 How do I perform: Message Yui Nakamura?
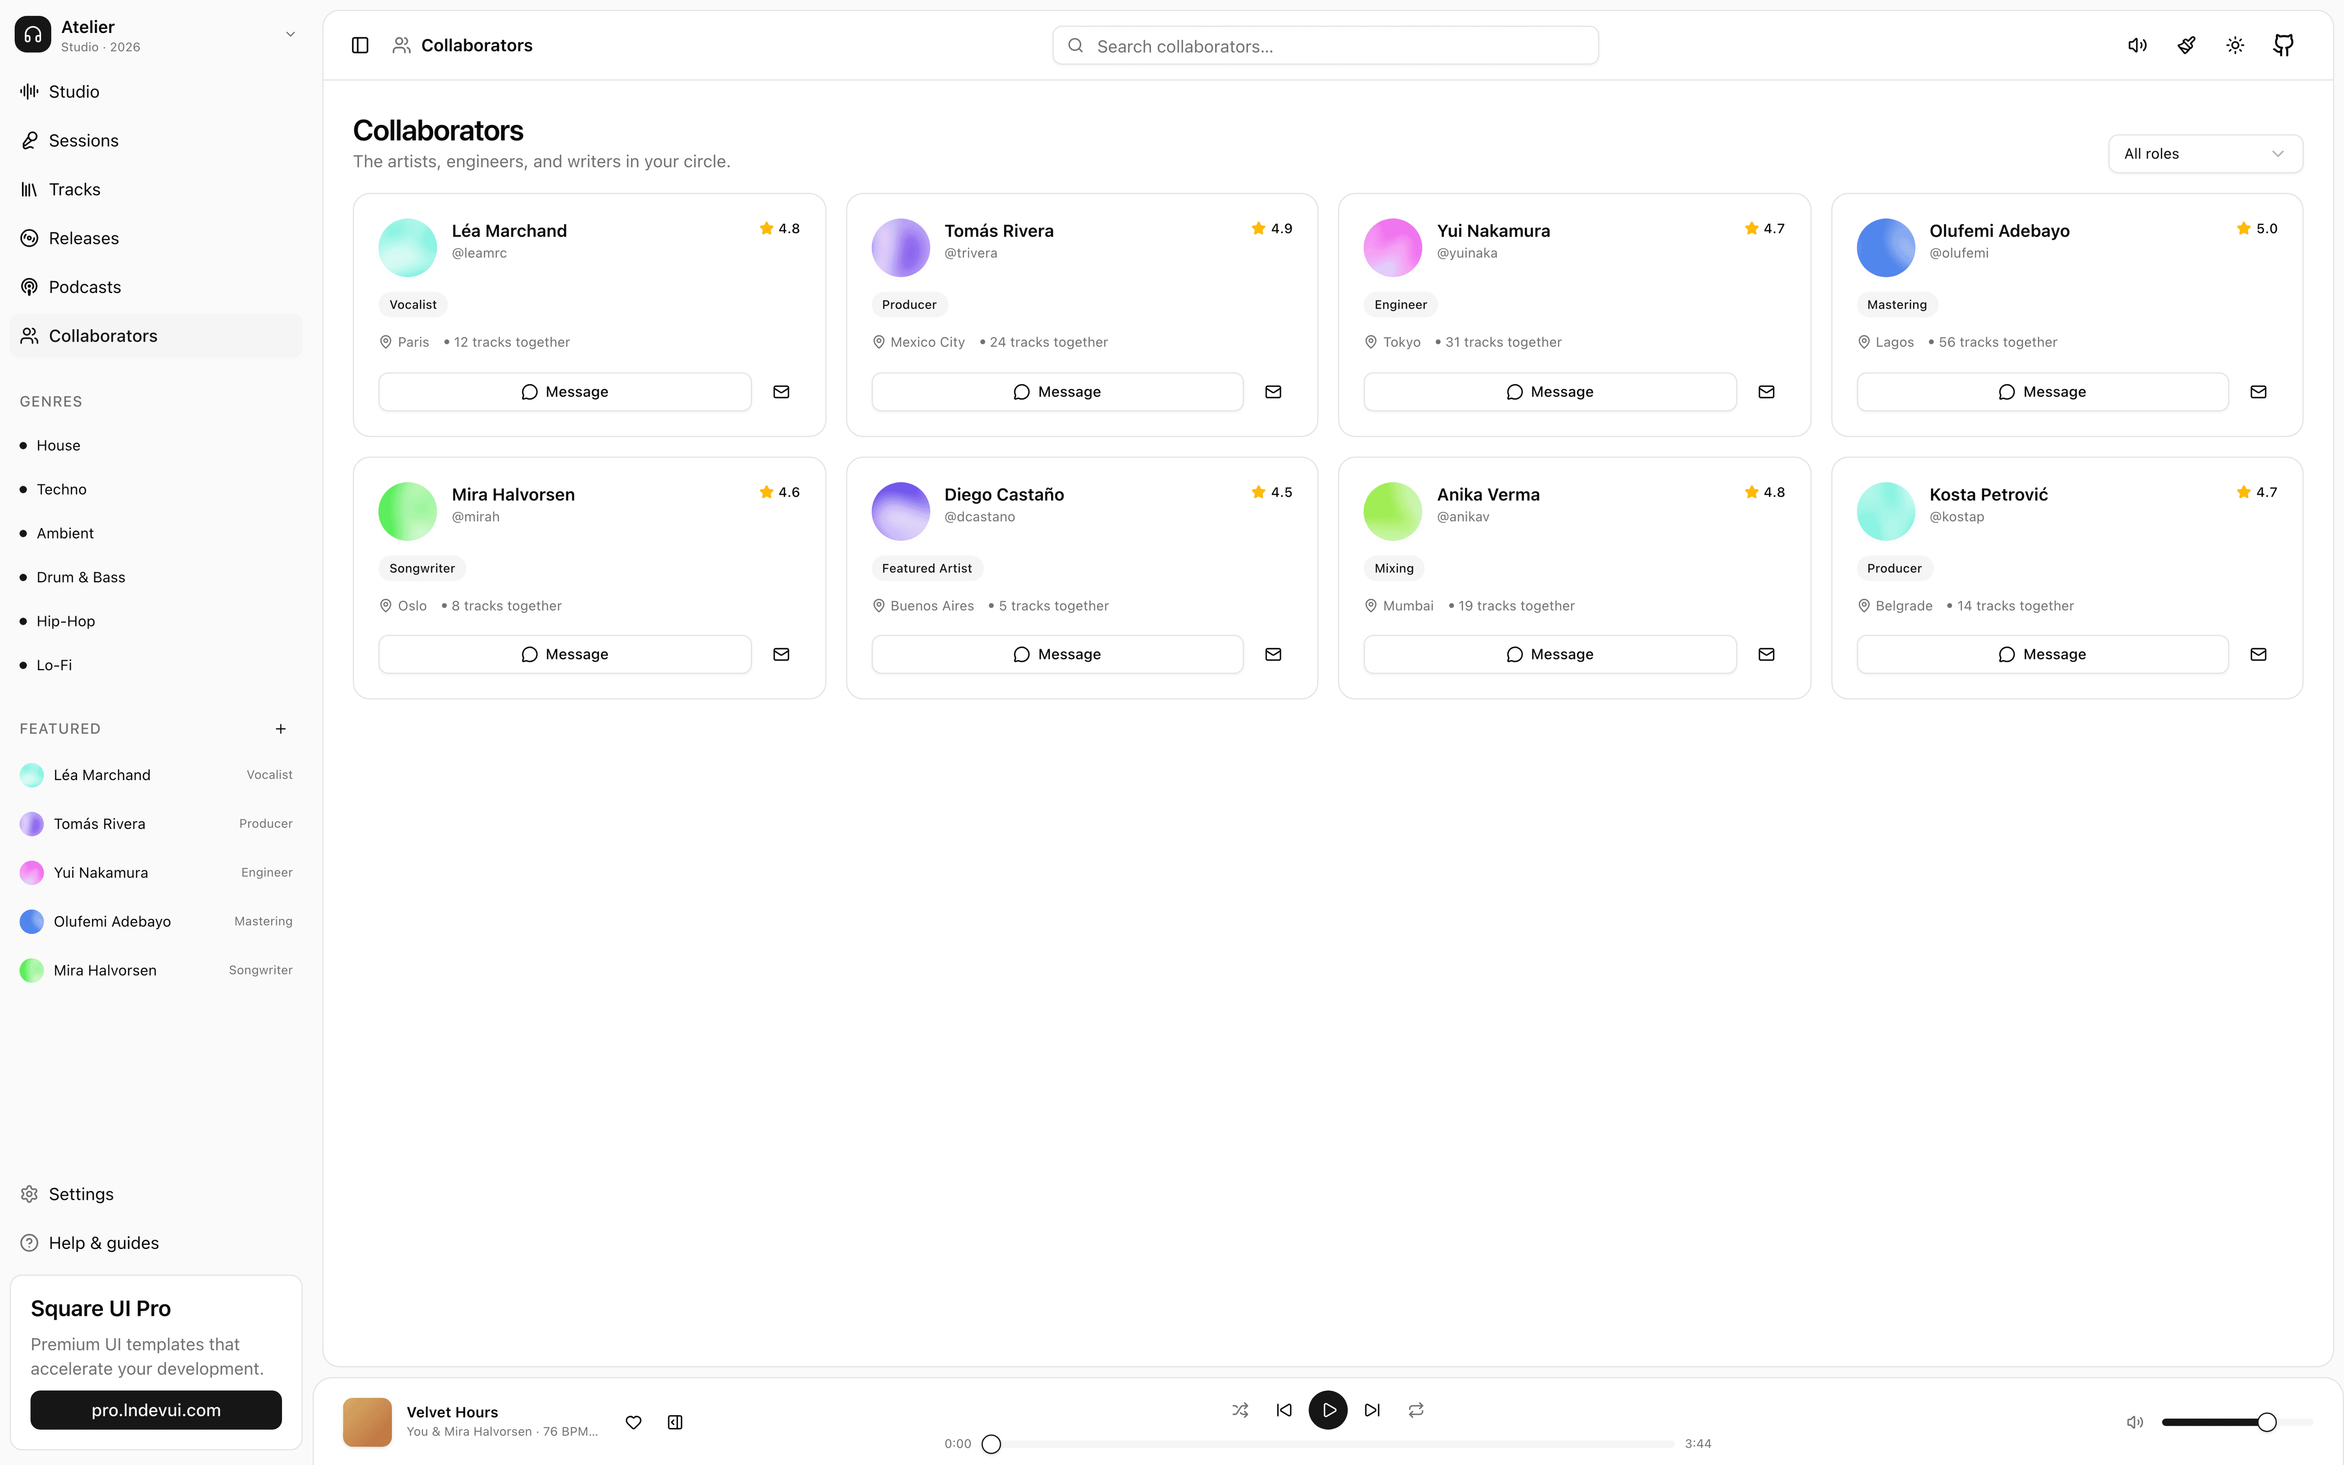1550,391
